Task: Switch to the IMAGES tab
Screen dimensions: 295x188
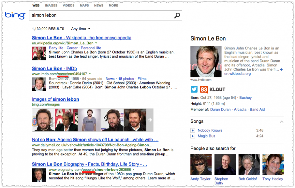Action: pos(51,5)
